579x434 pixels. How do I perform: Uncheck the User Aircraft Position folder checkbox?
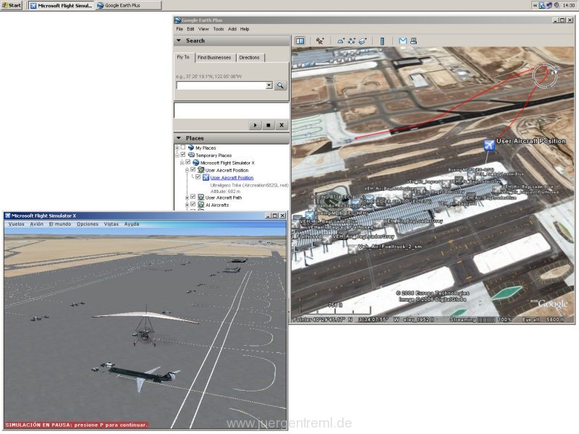(x=193, y=170)
